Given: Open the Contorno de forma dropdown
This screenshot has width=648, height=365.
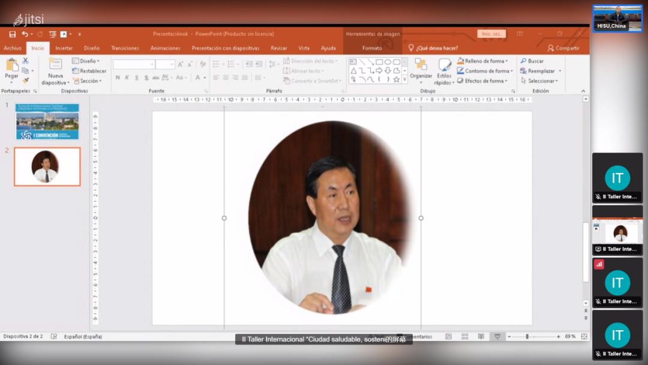Looking at the screenshot, I should tap(485, 71).
